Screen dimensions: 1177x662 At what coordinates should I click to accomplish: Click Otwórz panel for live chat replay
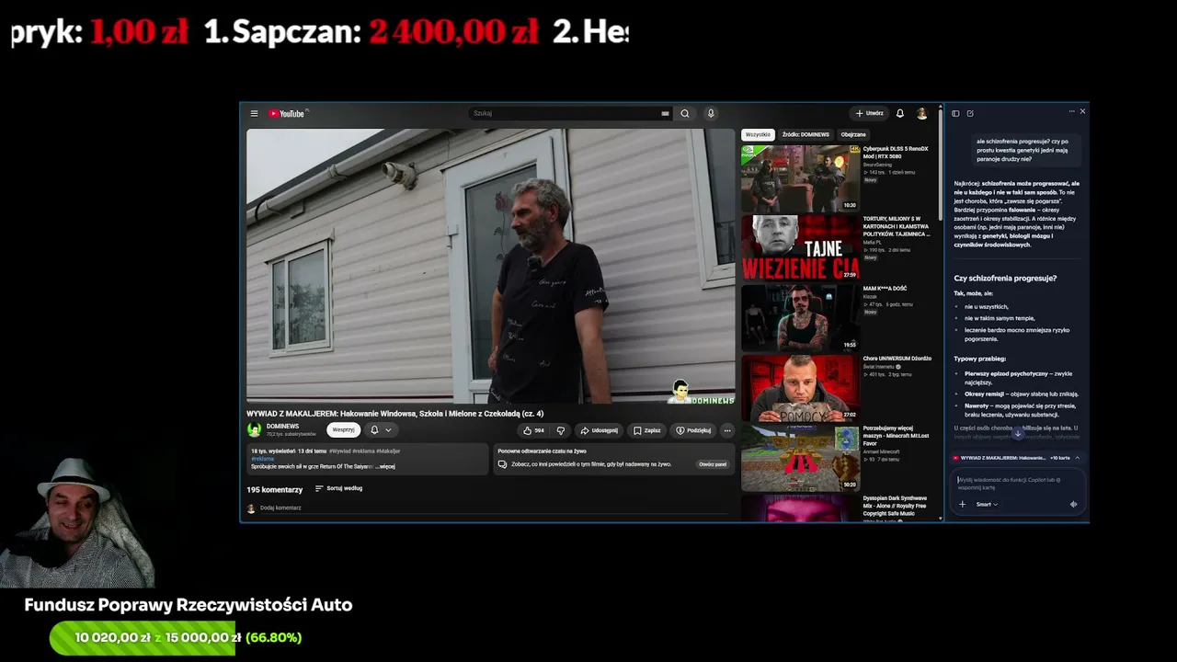(x=713, y=464)
